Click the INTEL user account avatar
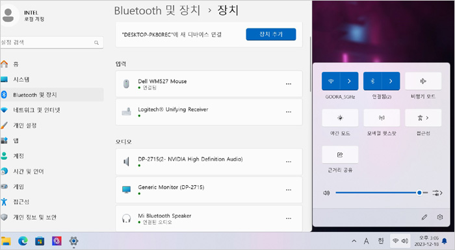 point(8,16)
